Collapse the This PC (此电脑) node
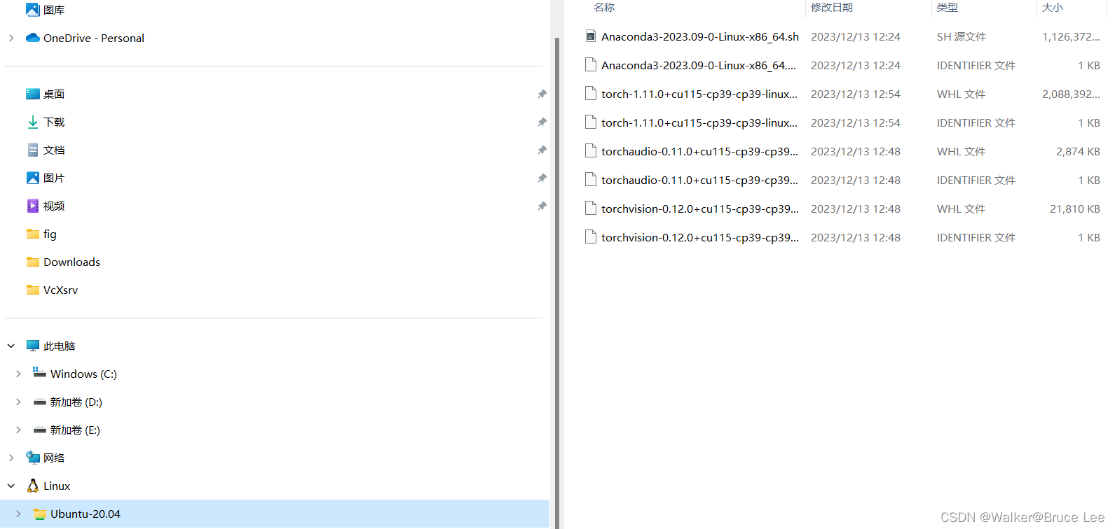 pyautogui.click(x=11, y=346)
